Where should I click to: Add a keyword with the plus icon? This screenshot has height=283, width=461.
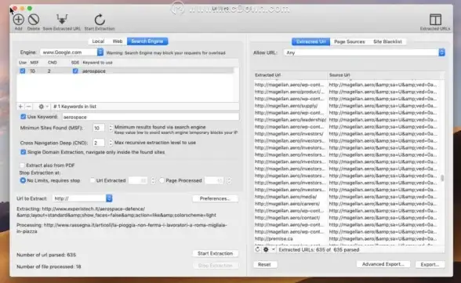[x=20, y=107]
